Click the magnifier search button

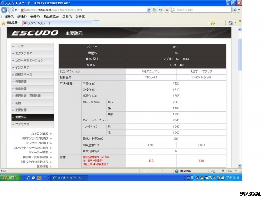click(235, 10)
